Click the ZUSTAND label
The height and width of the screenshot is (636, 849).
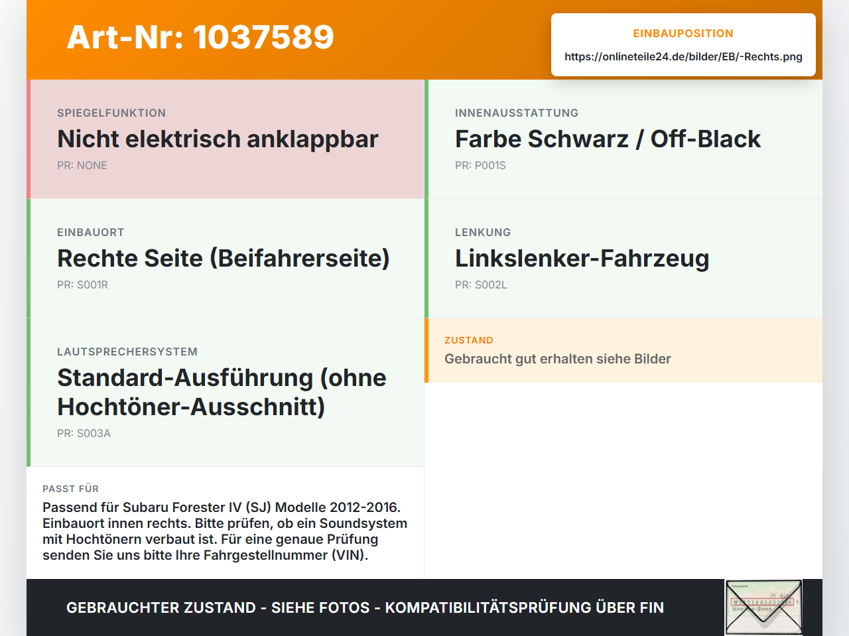[469, 340]
